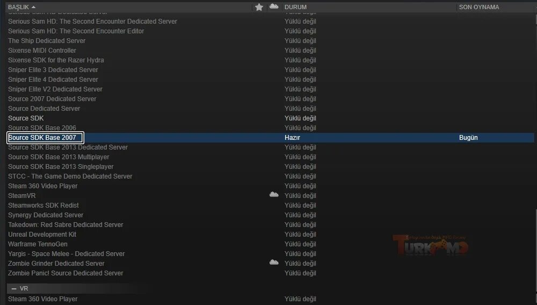
Task: Sort by the SON OYNAMA column header
Action: [479, 7]
